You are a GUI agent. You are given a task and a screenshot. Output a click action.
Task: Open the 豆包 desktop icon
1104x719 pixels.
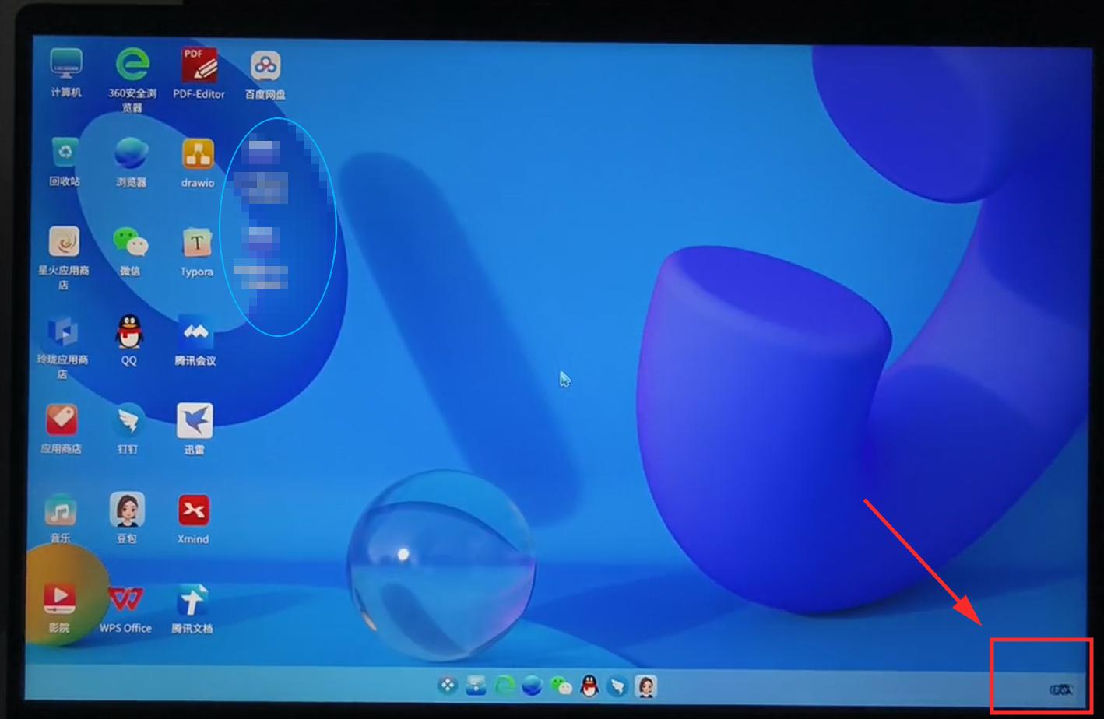tap(127, 510)
